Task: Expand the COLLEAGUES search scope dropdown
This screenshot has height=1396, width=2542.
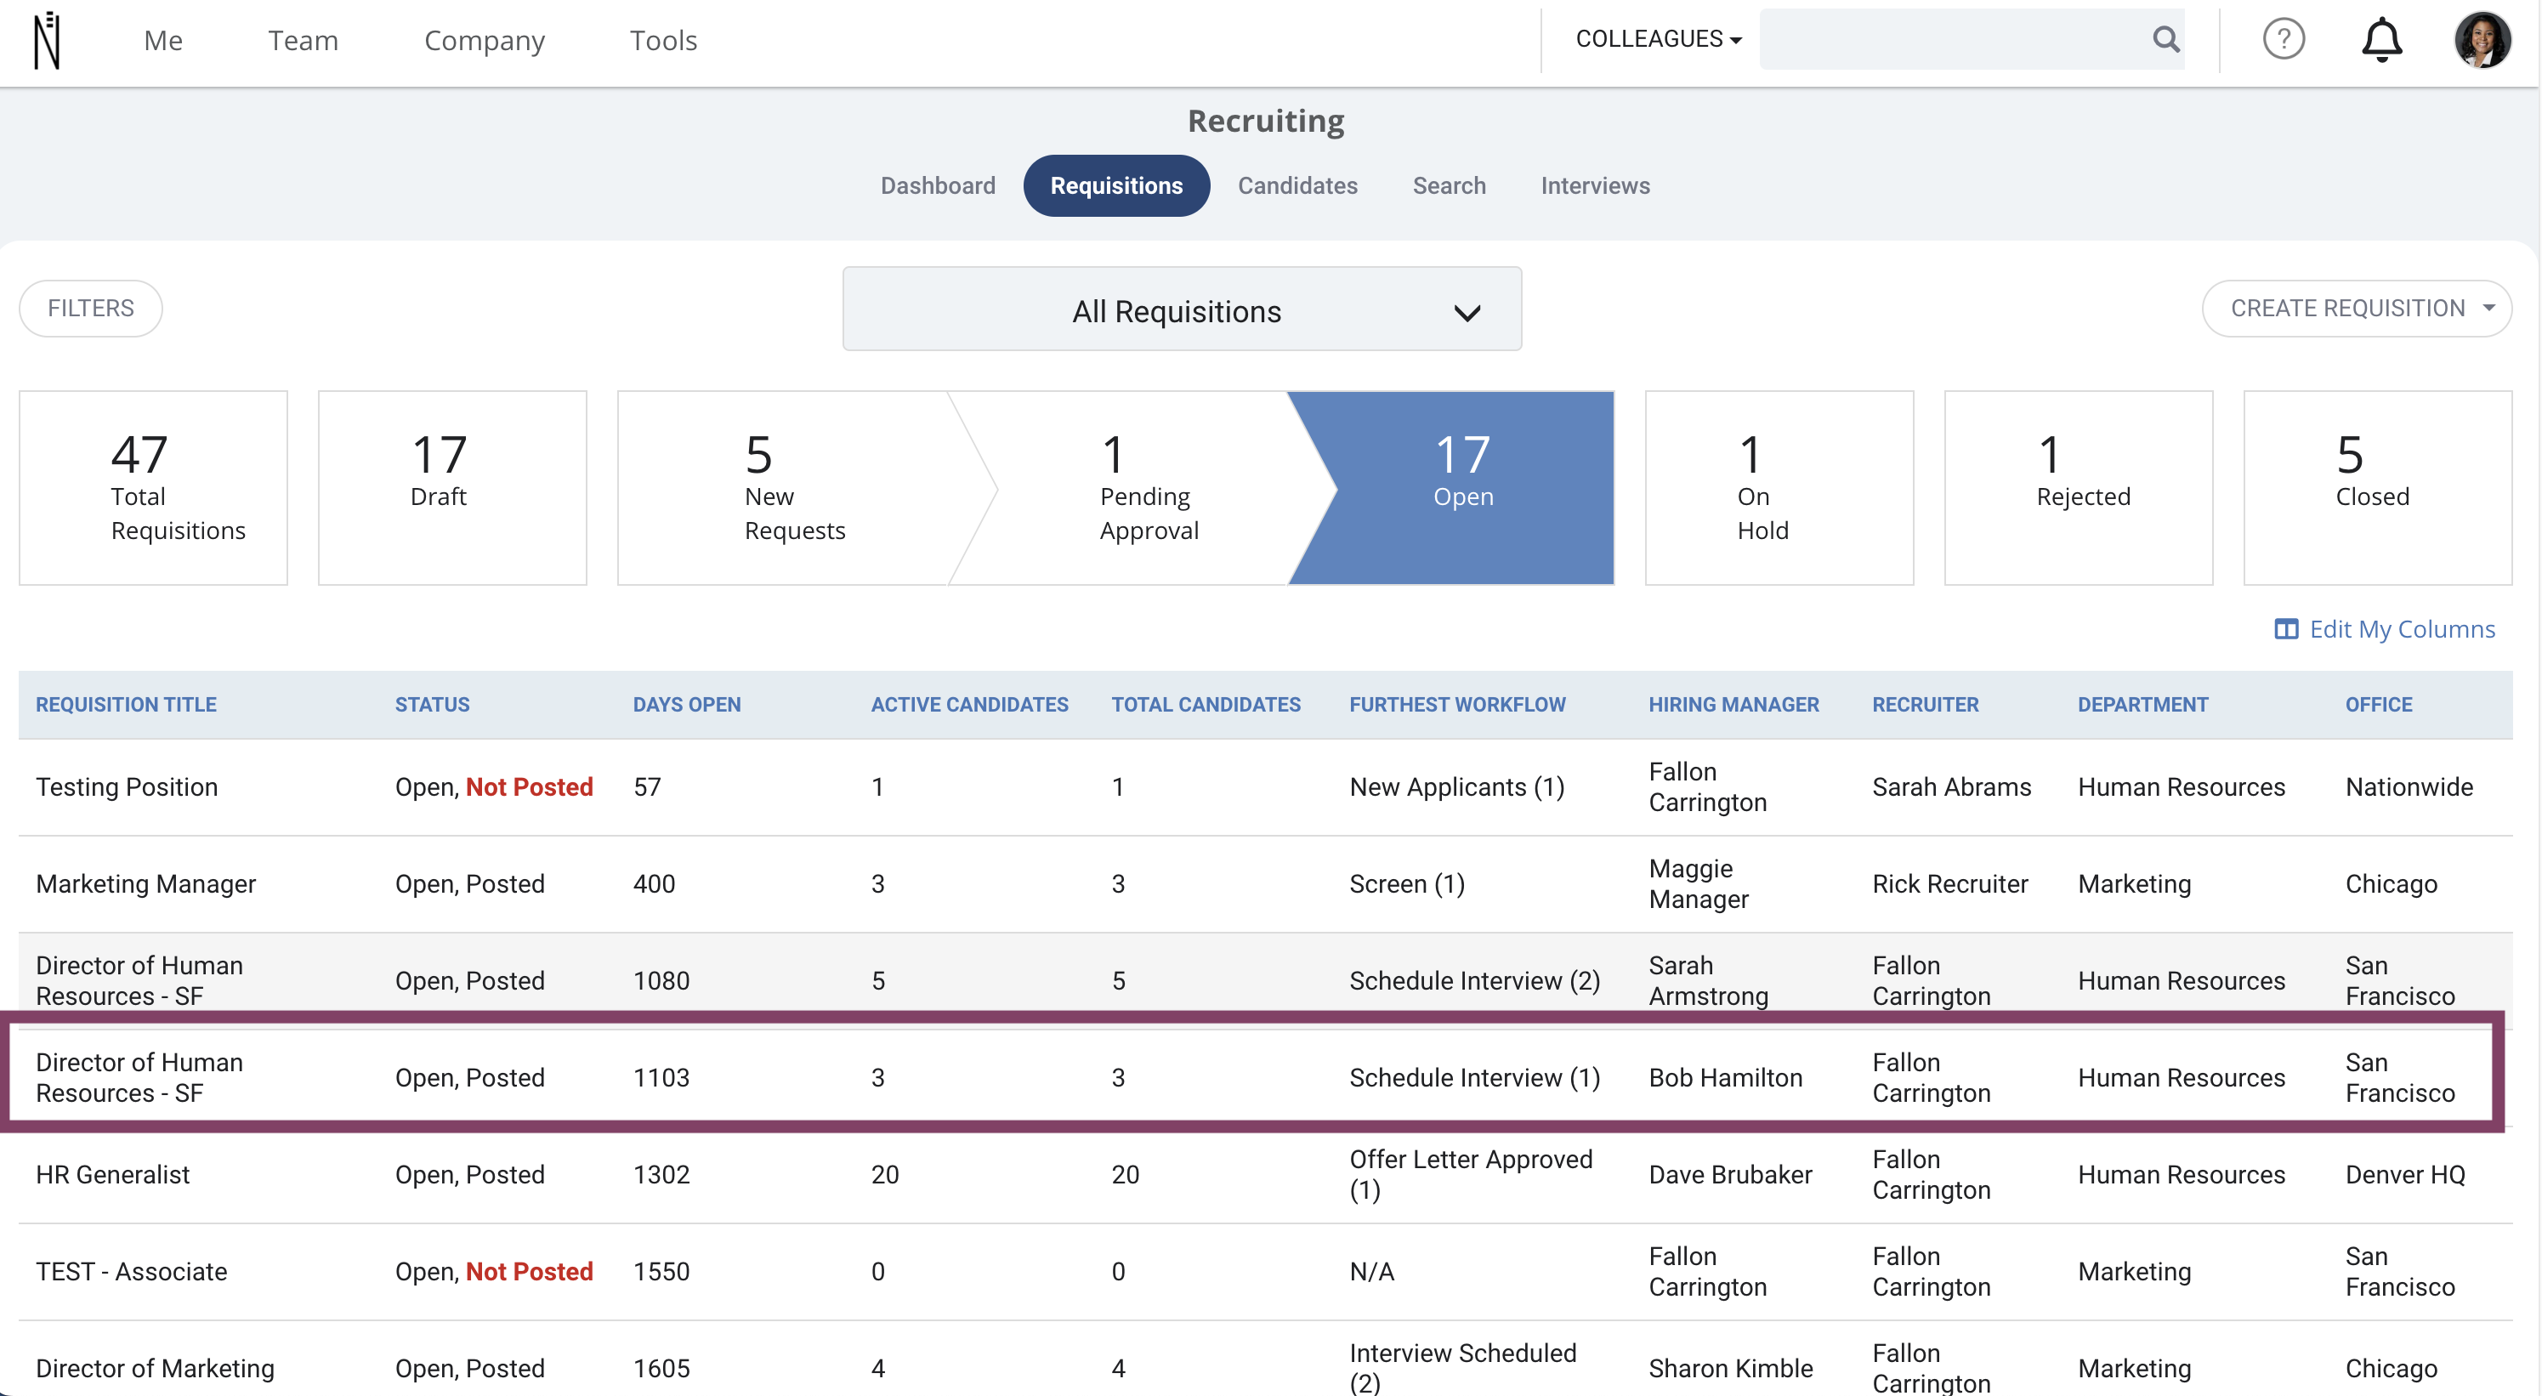Action: coord(1658,39)
